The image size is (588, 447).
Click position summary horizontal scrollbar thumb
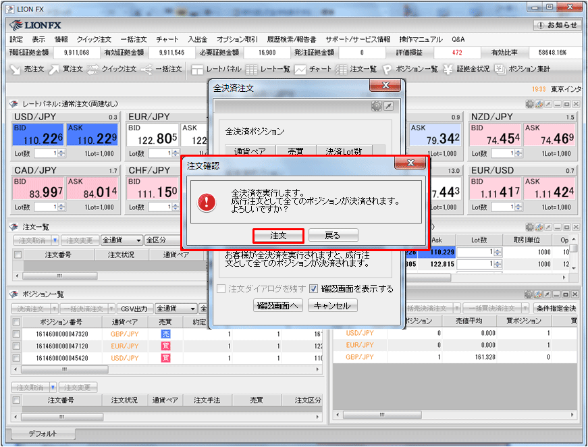pyautogui.click(x=381, y=415)
